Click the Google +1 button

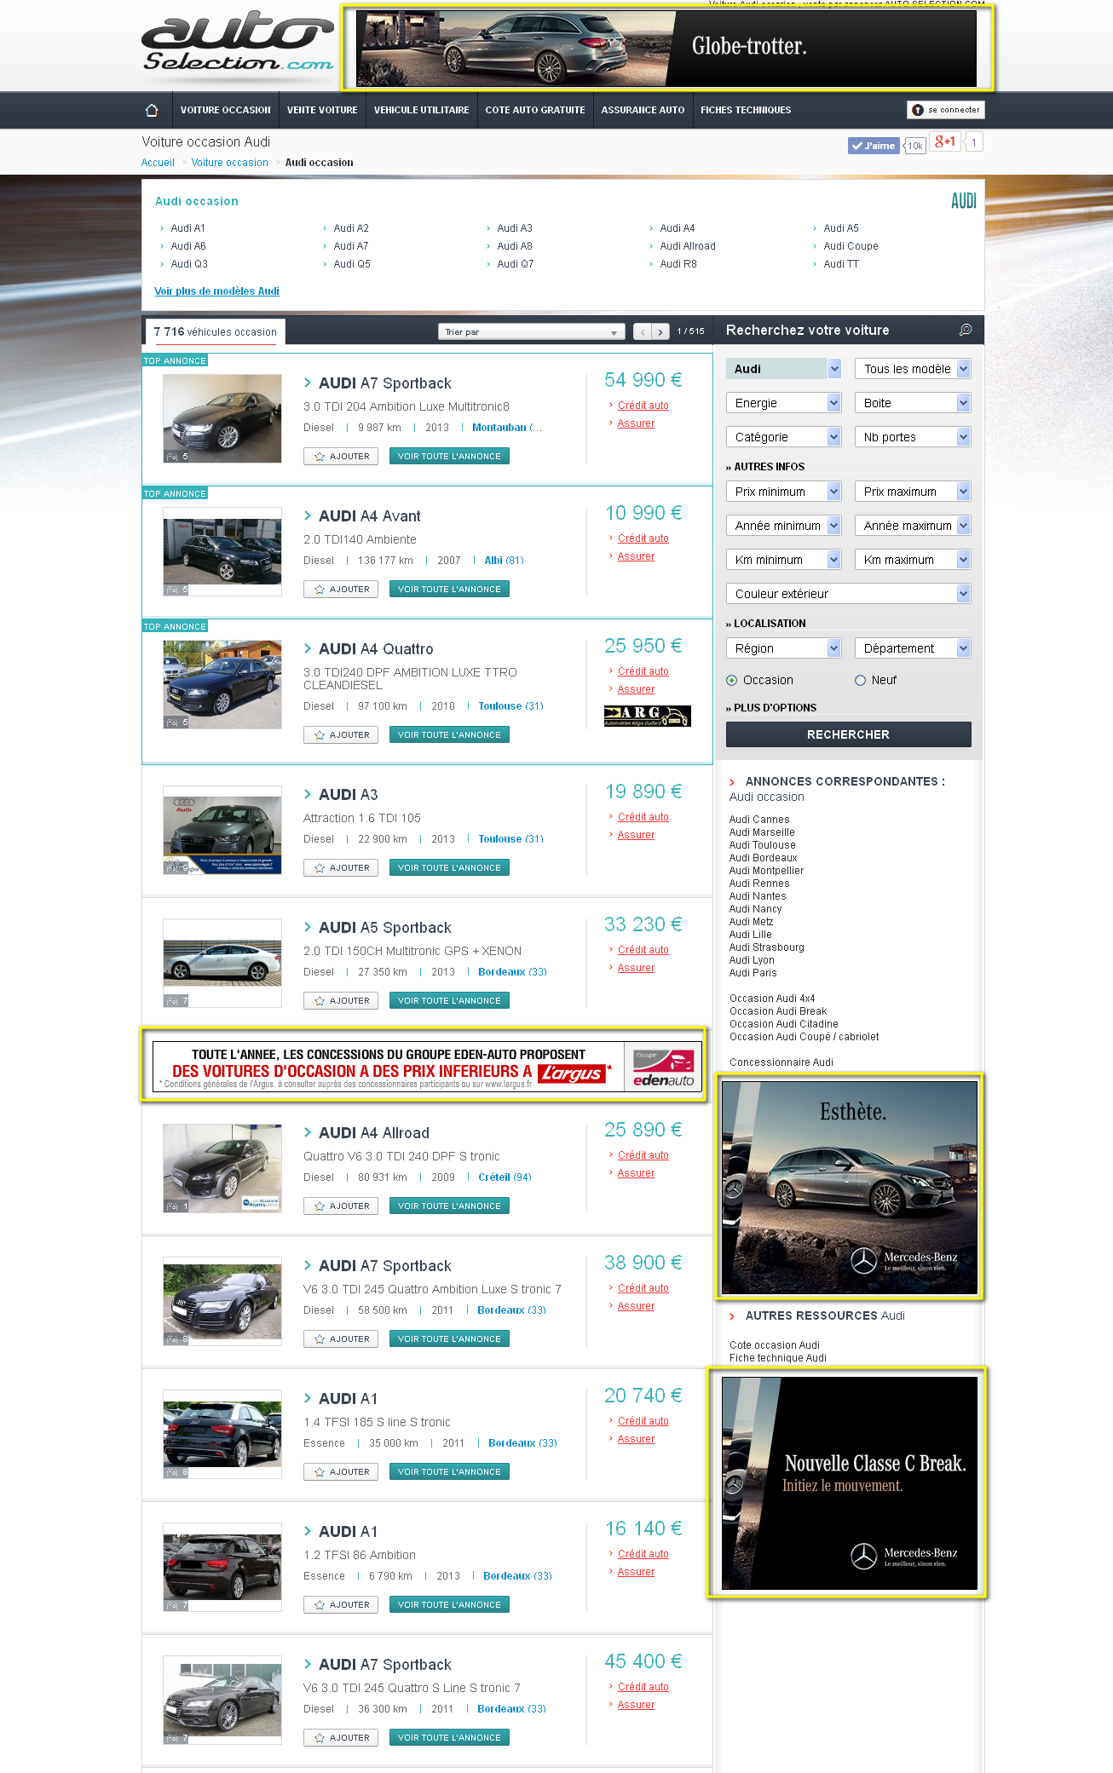pos(945,141)
